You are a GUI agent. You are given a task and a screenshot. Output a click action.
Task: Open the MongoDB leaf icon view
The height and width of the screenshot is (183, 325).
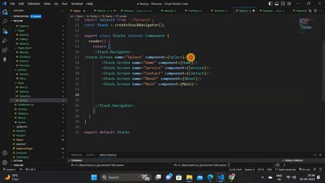pos(5,59)
